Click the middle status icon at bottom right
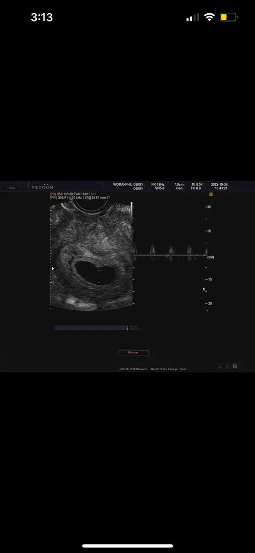 [228, 366]
